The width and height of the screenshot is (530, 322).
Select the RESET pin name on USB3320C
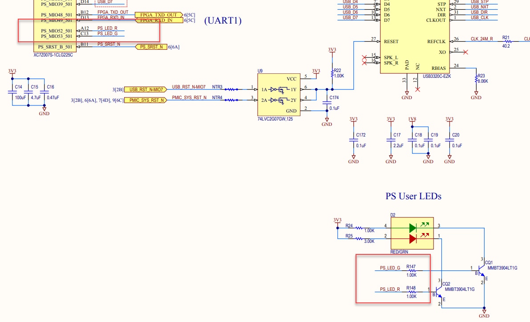click(391, 41)
